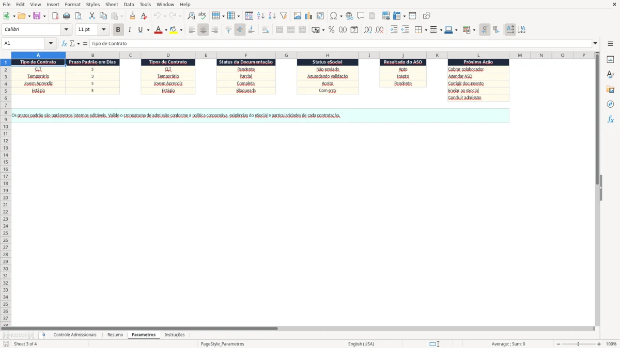Open the Sidebar Styles panel icon

point(610,74)
